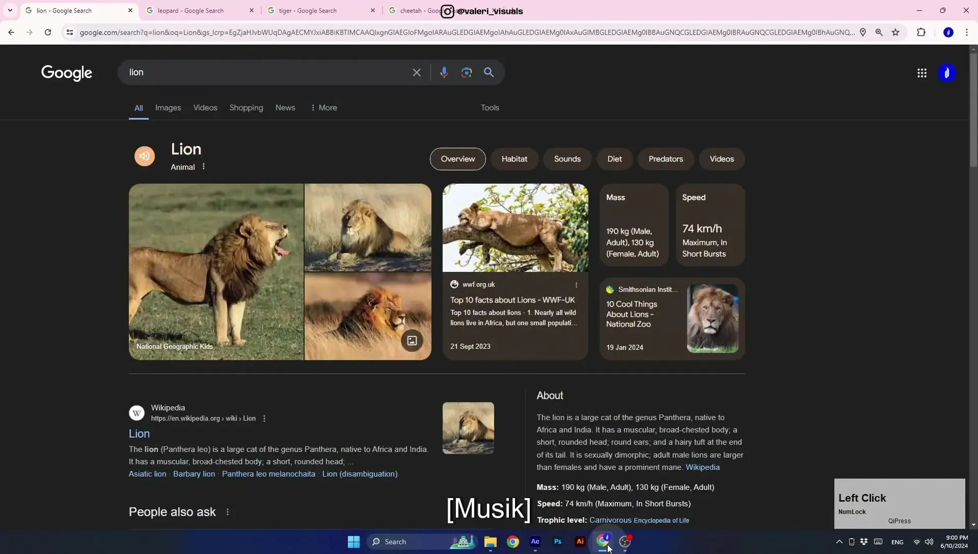Open the images gallery icon on lion photo
Viewport: 978px width, 554px height.
[x=412, y=341]
